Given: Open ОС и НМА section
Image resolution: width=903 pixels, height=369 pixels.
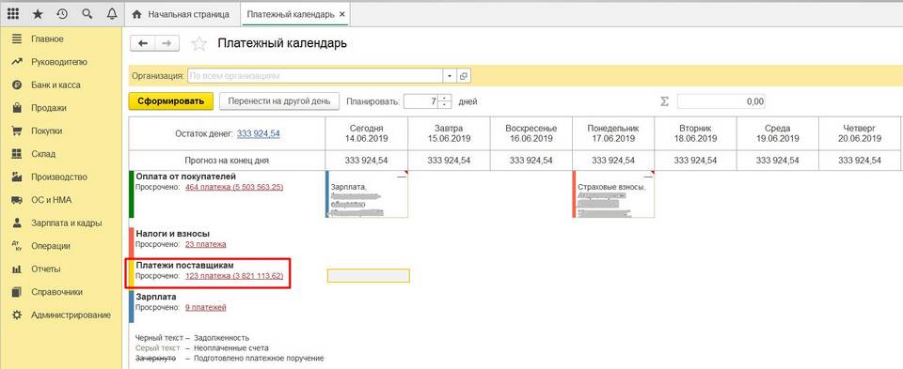Looking at the screenshot, I should (51, 200).
